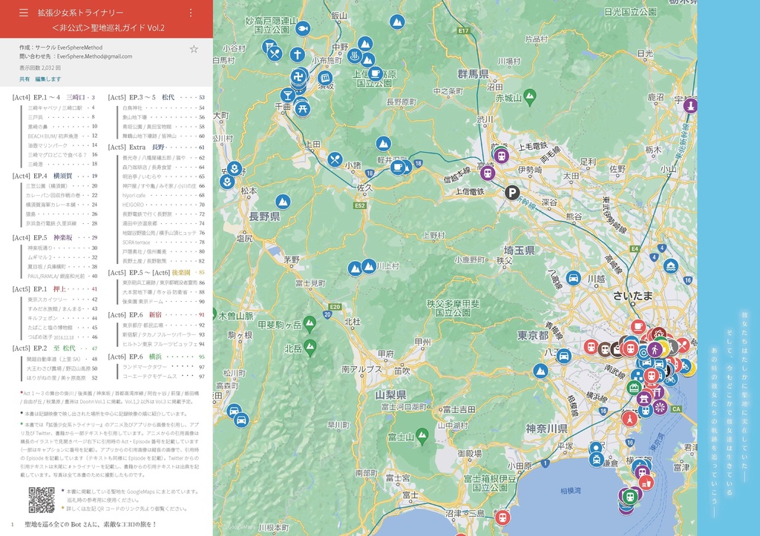Select the 油壺マリンパーク entry
Image resolution: width=760 pixels, height=536 pixels.
tap(62, 145)
